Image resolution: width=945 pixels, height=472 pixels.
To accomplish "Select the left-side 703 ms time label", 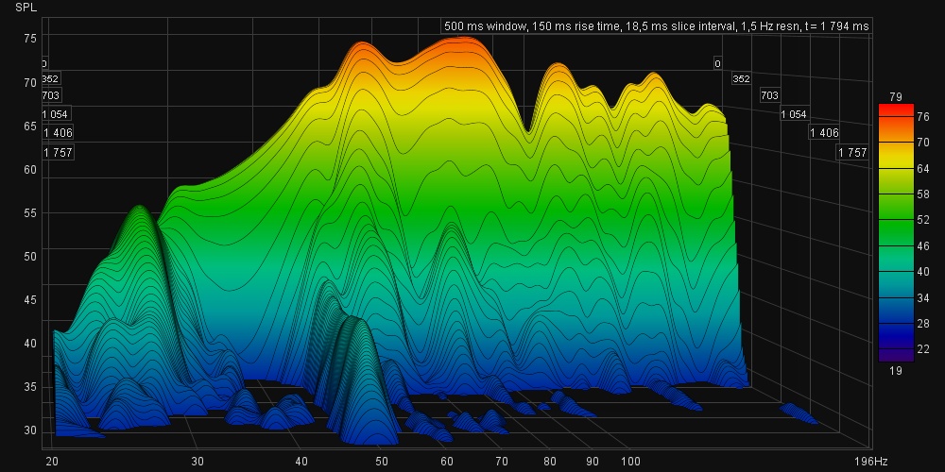I will pyautogui.click(x=51, y=95).
